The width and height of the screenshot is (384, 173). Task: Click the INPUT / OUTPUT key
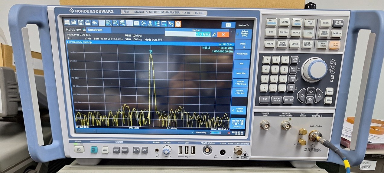307,45
